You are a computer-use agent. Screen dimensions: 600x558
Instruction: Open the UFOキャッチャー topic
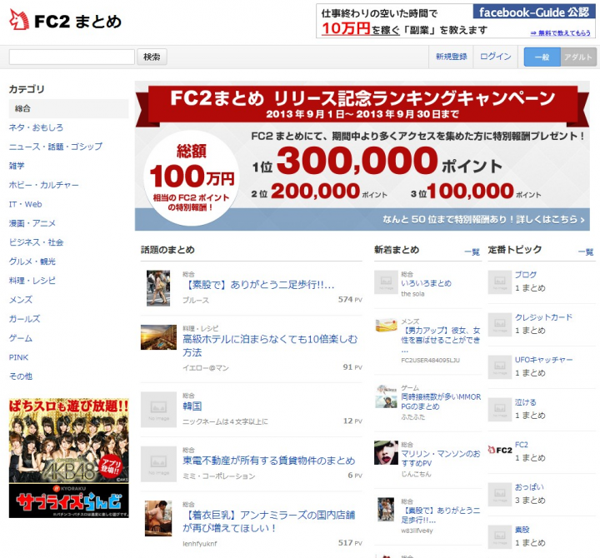pyautogui.click(x=543, y=360)
